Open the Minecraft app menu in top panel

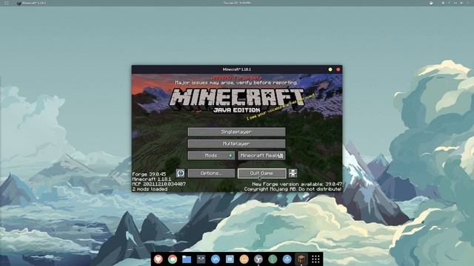[31, 3]
